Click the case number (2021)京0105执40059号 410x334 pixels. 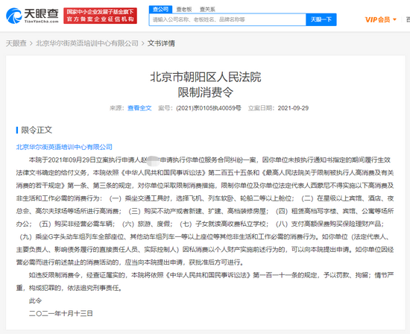coord(209,108)
